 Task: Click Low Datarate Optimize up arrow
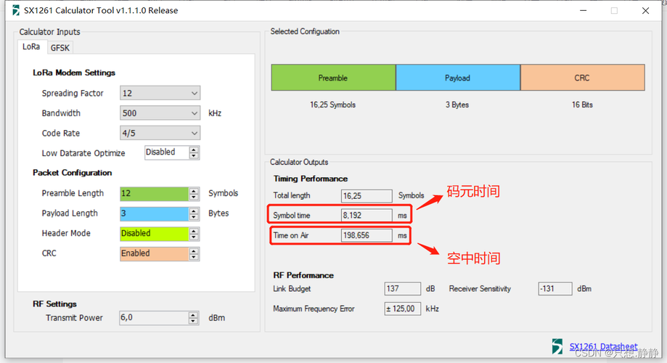(194, 150)
